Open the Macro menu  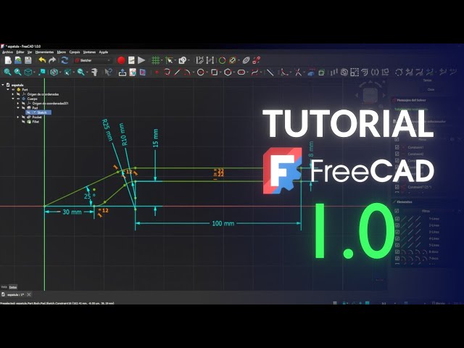pos(61,52)
